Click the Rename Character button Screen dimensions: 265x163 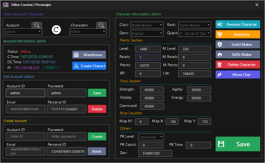pos(238,24)
